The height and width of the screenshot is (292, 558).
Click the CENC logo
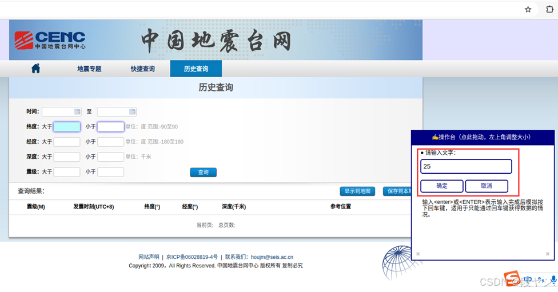[50, 40]
